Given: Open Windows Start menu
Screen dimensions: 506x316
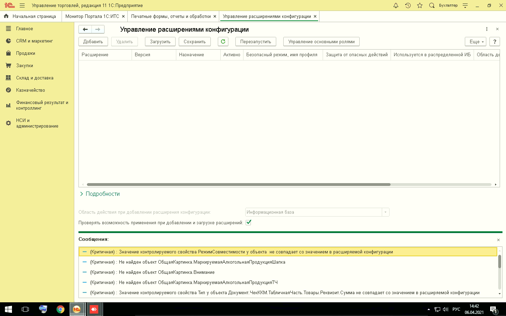Looking at the screenshot, I should (8, 309).
